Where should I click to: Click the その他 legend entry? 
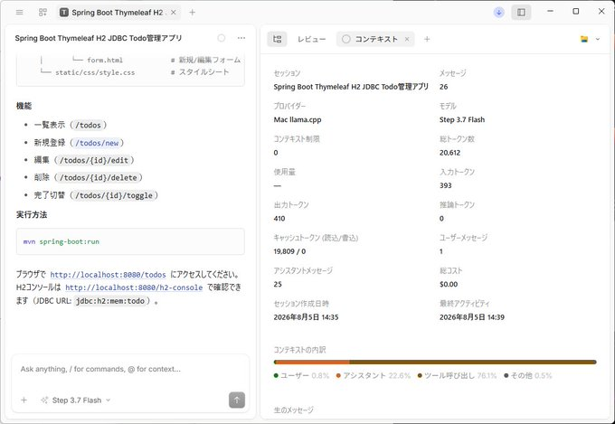[528, 376]
